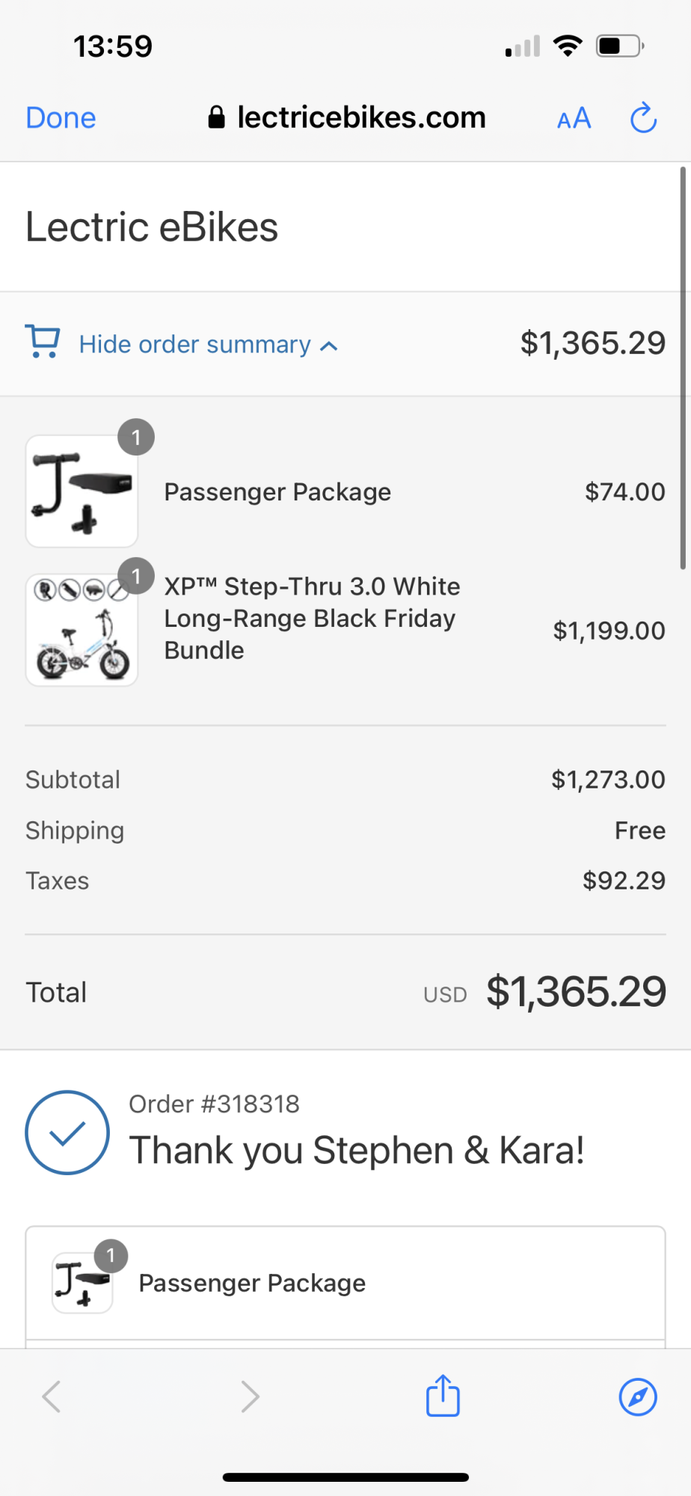
Task: Tap the page scrollbar on right edge
Action: 682,368
